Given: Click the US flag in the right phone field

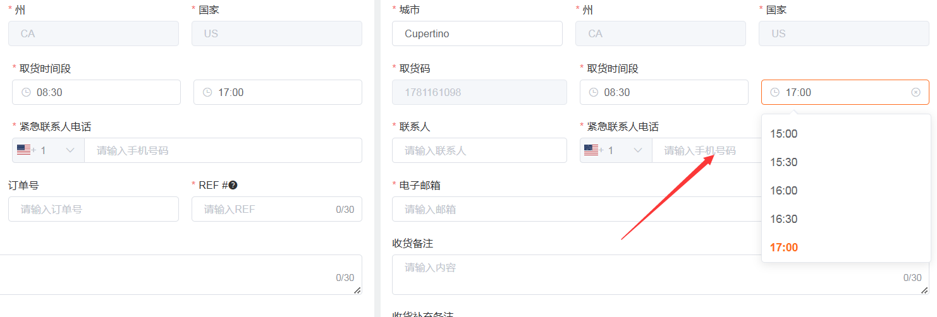Looking at the screenshot, I should point(592,150).
